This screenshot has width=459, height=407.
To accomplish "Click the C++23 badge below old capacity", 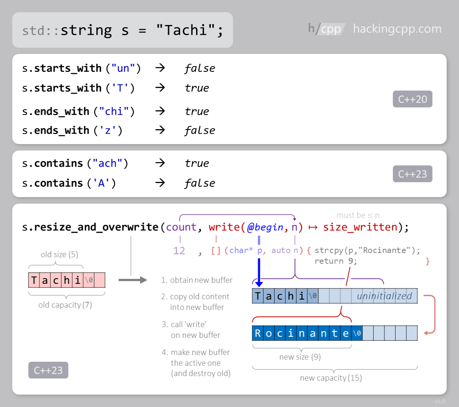I will tap(48, 370).
